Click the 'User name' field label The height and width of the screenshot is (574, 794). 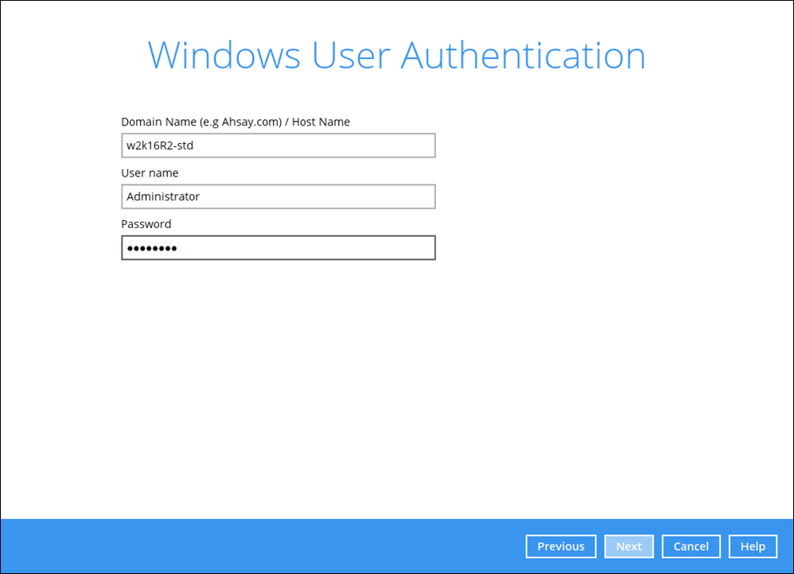150,173
